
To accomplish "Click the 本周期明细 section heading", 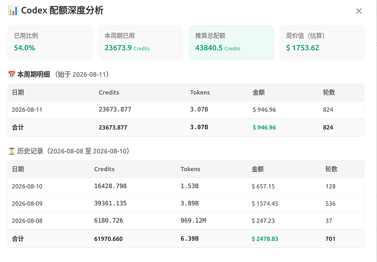I will click(x=33, y=74).
